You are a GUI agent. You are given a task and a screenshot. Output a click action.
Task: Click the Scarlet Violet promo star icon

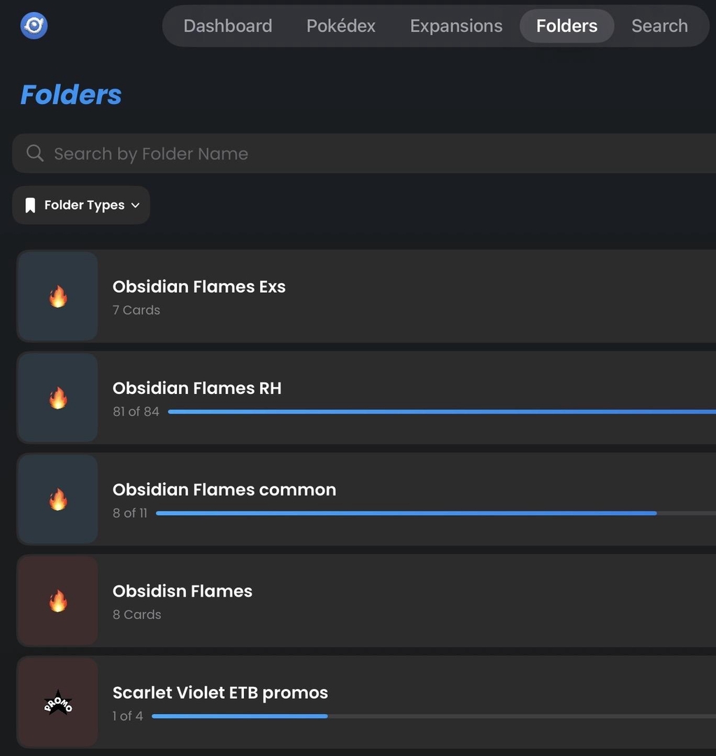(58, 704)
